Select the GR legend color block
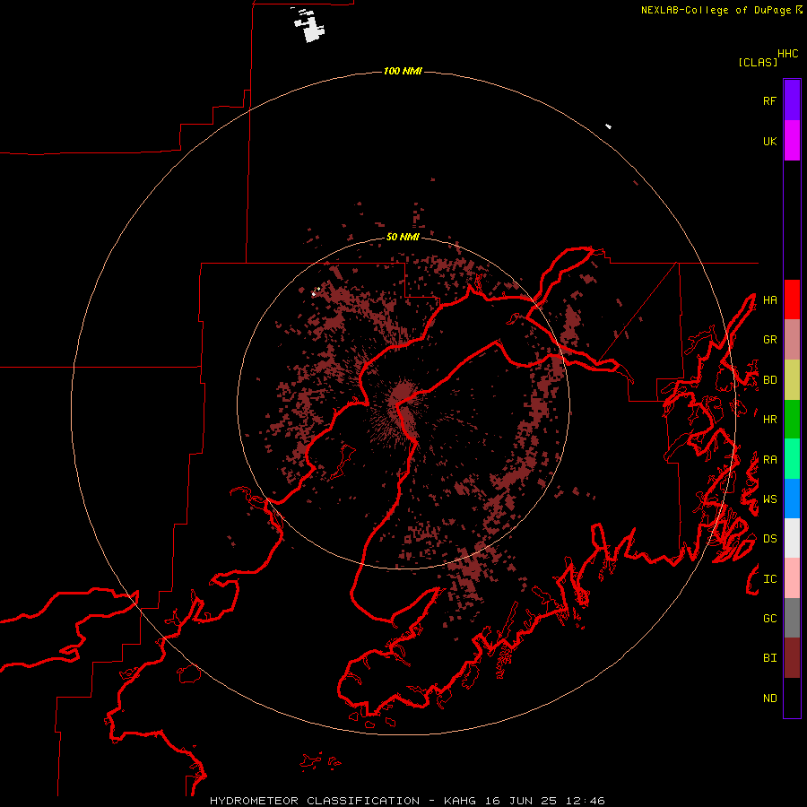 792,339
